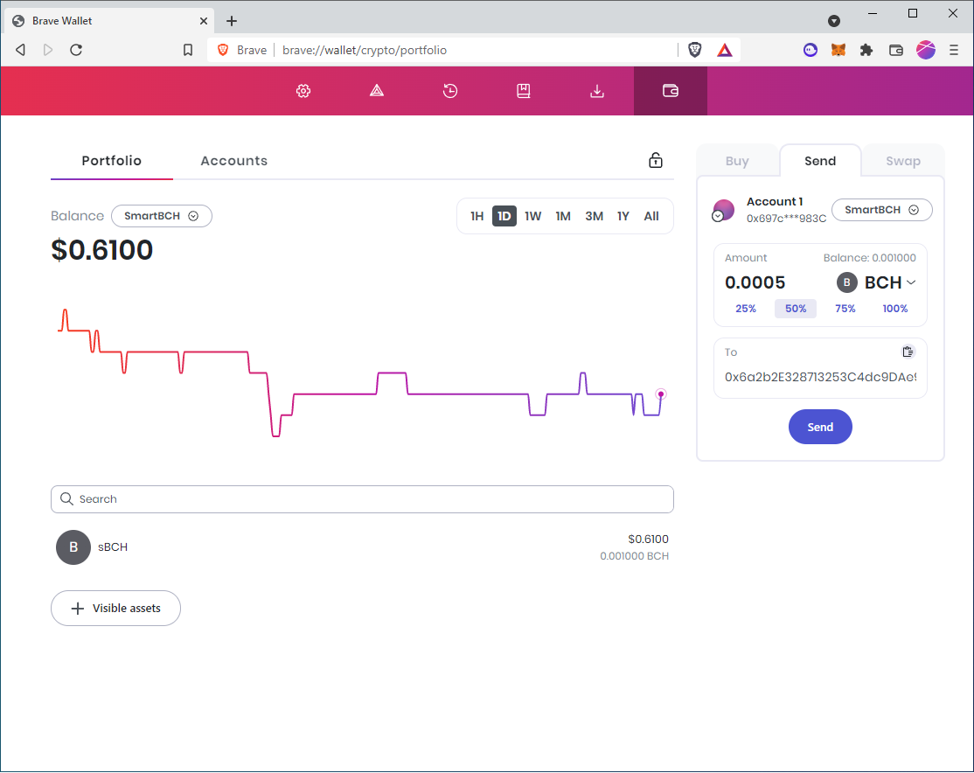Open Bookmarks icon in top bar
Viewport: 974px width, 773px height.
point(523,91)
